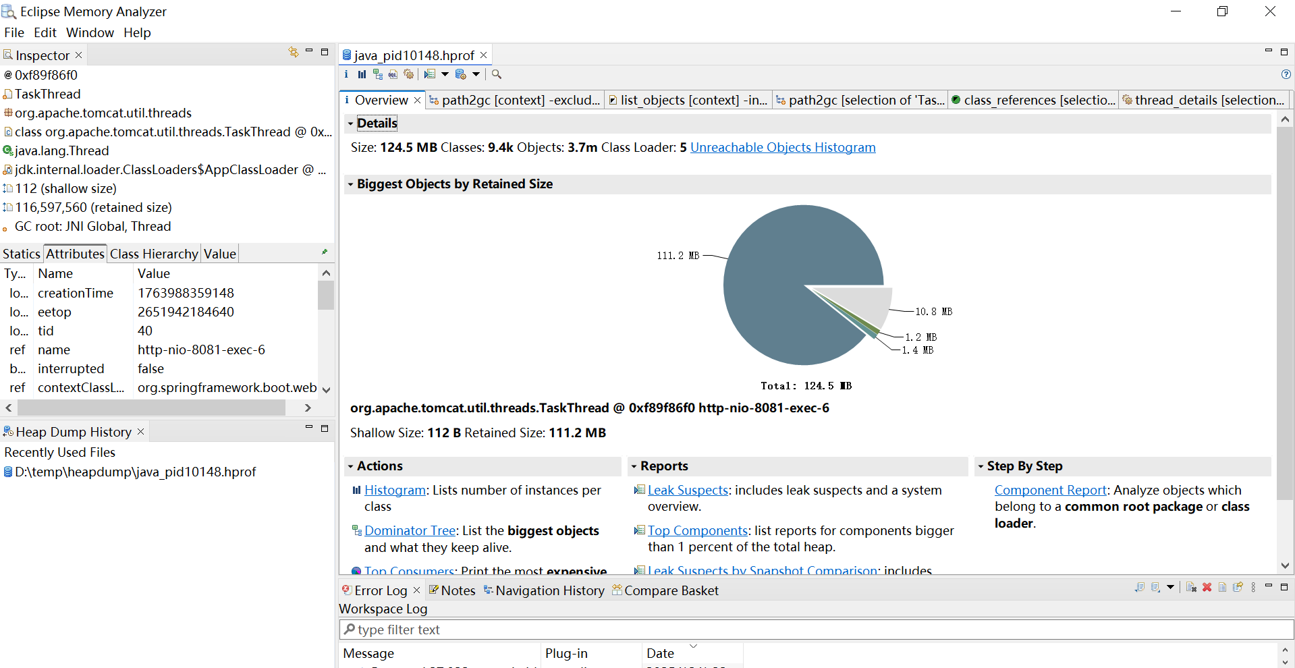Maximize the heap dump editor area
This screenshot has height=668, width=1295.
[x=1284, y=51]
